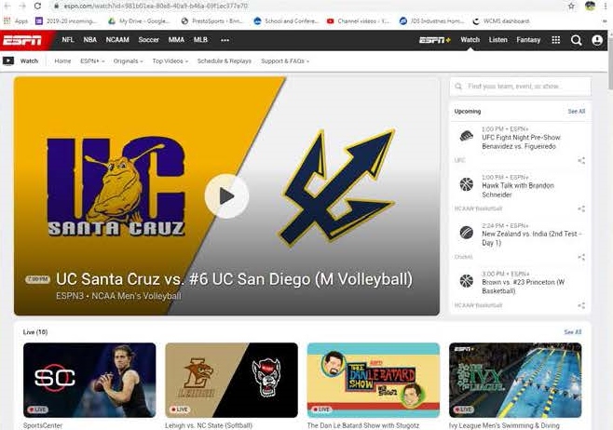Screen dimensions: 613x430
Task: Open the NCAAM menu
Action: [x=117, y=40]
